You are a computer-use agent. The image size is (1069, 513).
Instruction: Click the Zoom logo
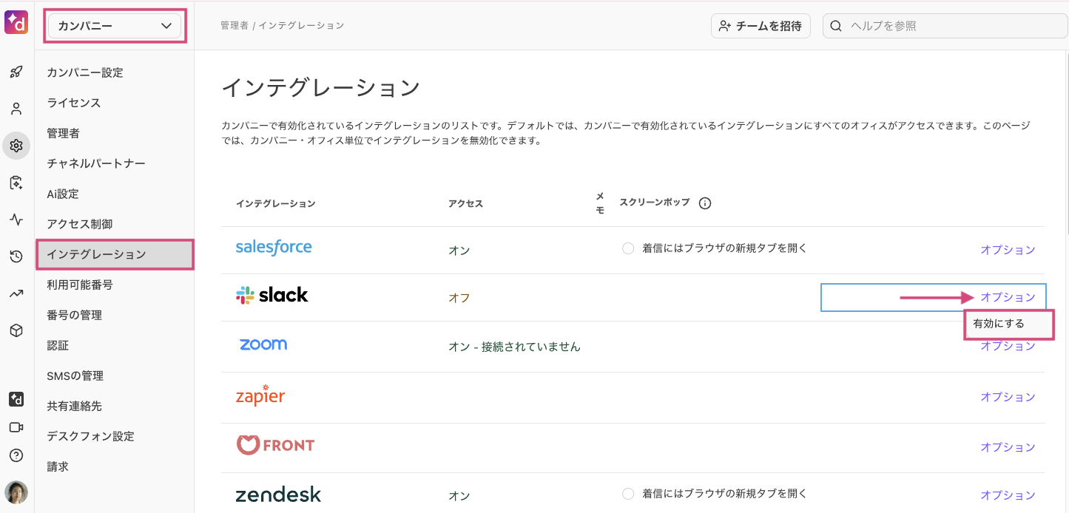tap(263, 344)
